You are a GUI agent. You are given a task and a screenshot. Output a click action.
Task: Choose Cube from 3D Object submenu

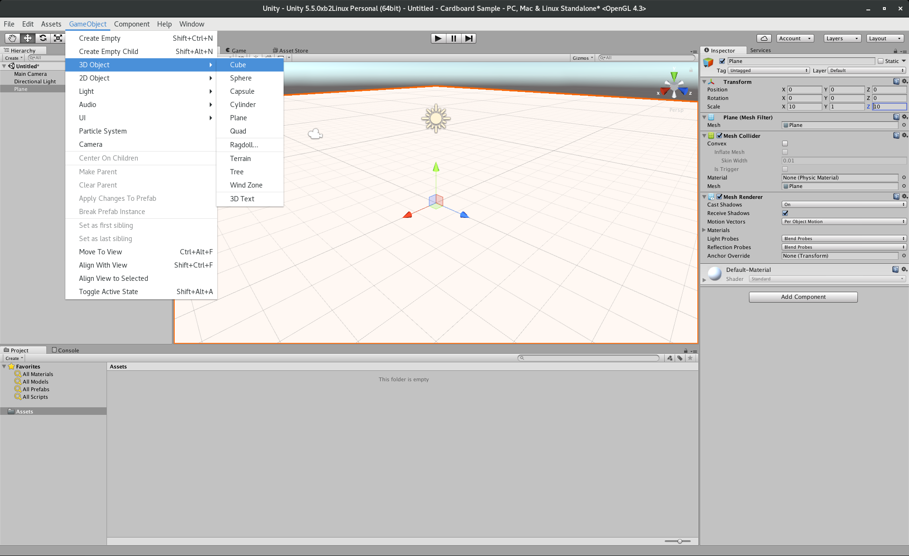click(x=238, y=65)
